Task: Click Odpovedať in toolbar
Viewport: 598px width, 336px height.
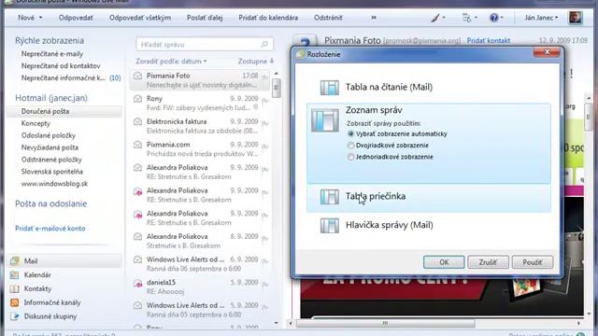Action: point(76,18)
